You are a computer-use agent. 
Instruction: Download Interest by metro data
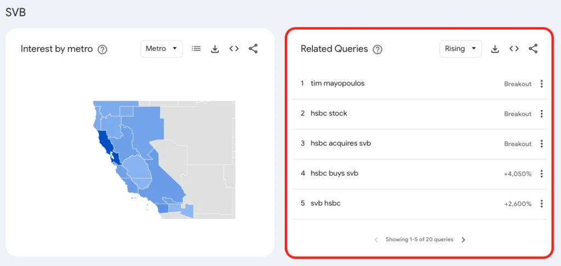point(215,49)
